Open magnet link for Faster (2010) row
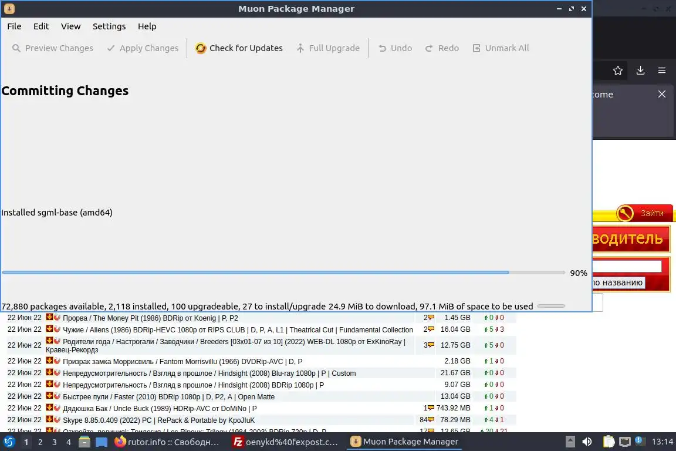The image size is (676, 451). [57, 396]
